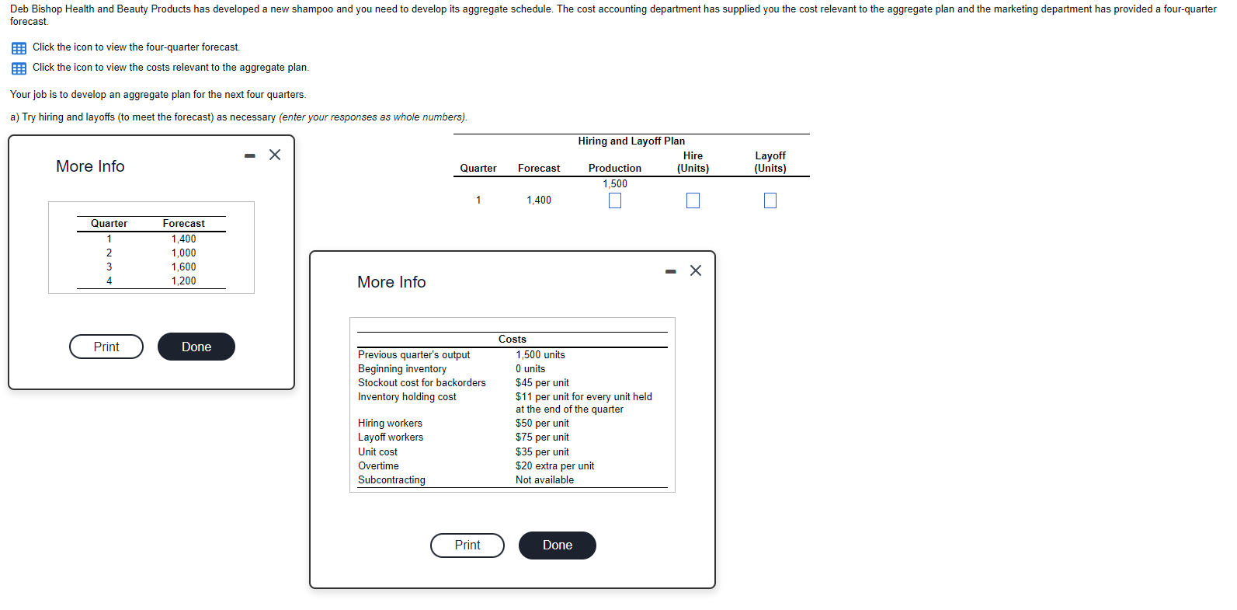
Task: Select the Production input for quarter 1
Action: coord(615,200)
